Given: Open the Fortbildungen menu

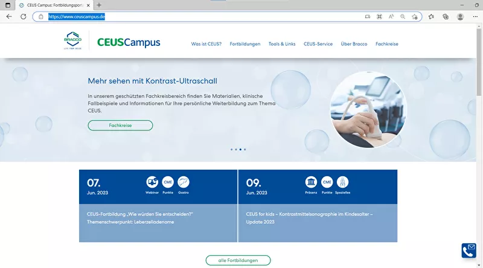Looking at the screenshot, I should [x=245, y=44].
